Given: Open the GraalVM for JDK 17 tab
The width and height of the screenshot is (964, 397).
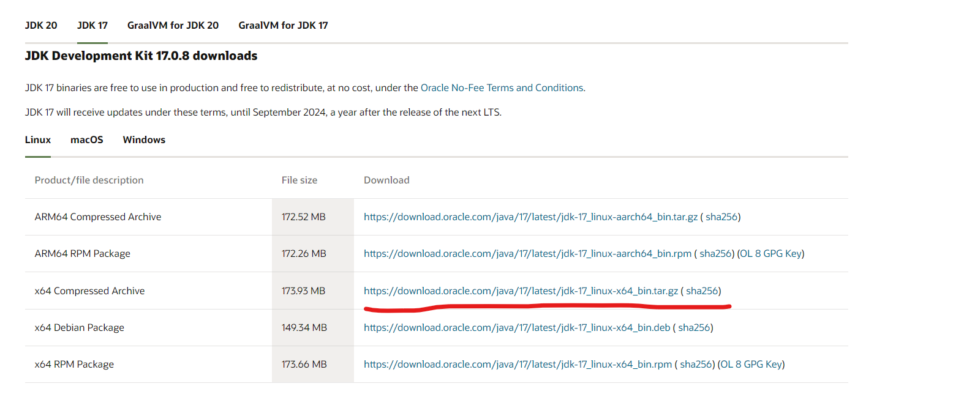Looking at the screenshot, I should [x=283, y=25].
